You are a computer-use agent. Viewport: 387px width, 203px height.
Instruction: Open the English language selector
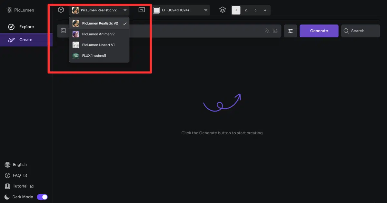click(x=16, y=165)
